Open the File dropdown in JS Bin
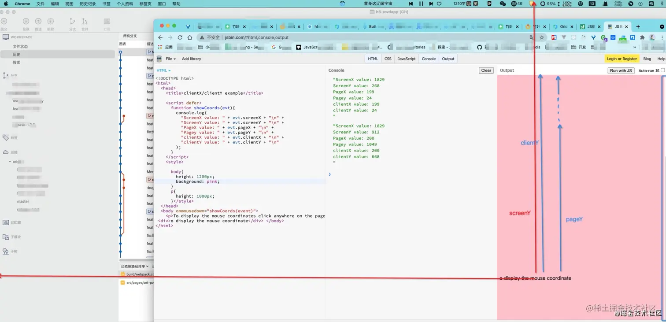Screen dimensions: 666x322 (170, 59)
